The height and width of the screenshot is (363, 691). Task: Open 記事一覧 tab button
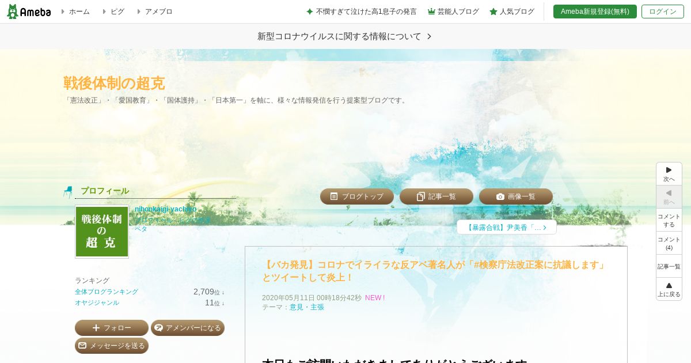click(436, 196)
